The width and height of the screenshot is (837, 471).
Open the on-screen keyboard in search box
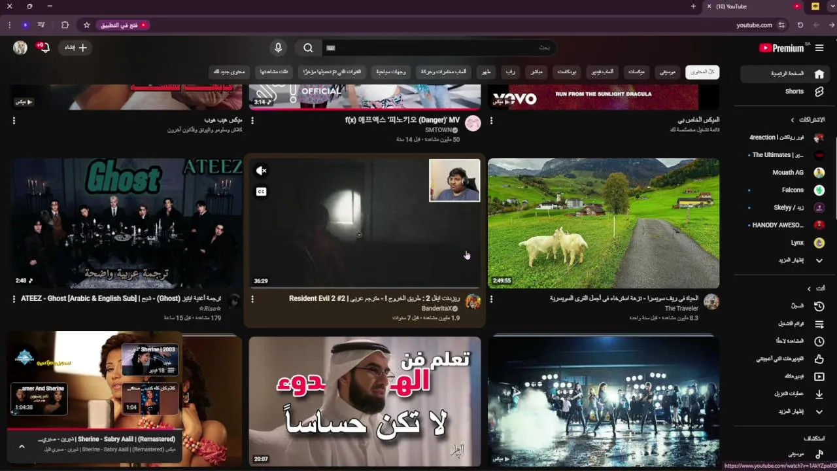click(331, 48)
